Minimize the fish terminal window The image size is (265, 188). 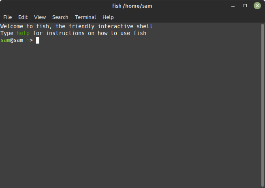pyautogui.click(x=233, y=6)
